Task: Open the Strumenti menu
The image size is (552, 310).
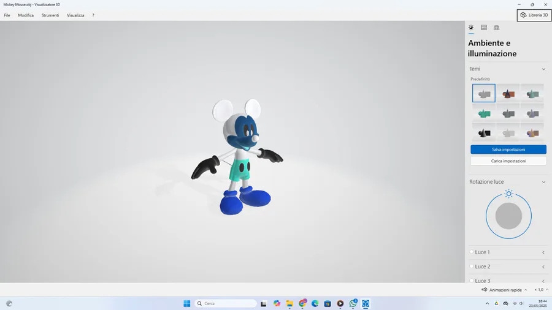Action: [50, 15]
